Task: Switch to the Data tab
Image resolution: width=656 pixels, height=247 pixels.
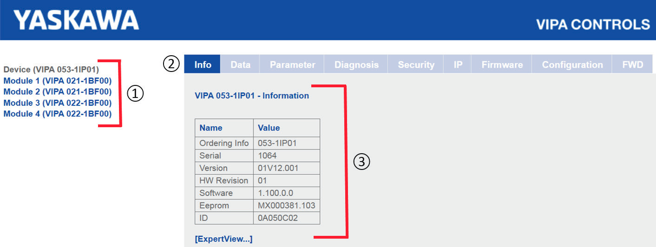Action: [x=240, y=65]
